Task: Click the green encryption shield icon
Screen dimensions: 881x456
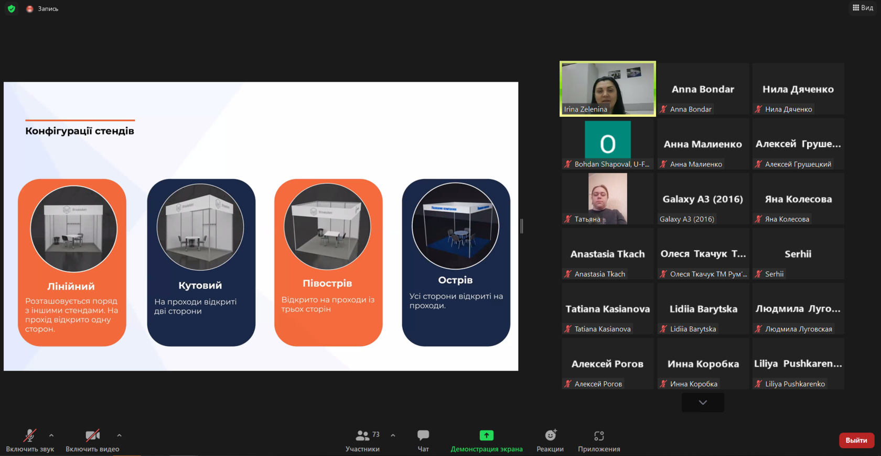Action: 12,9
